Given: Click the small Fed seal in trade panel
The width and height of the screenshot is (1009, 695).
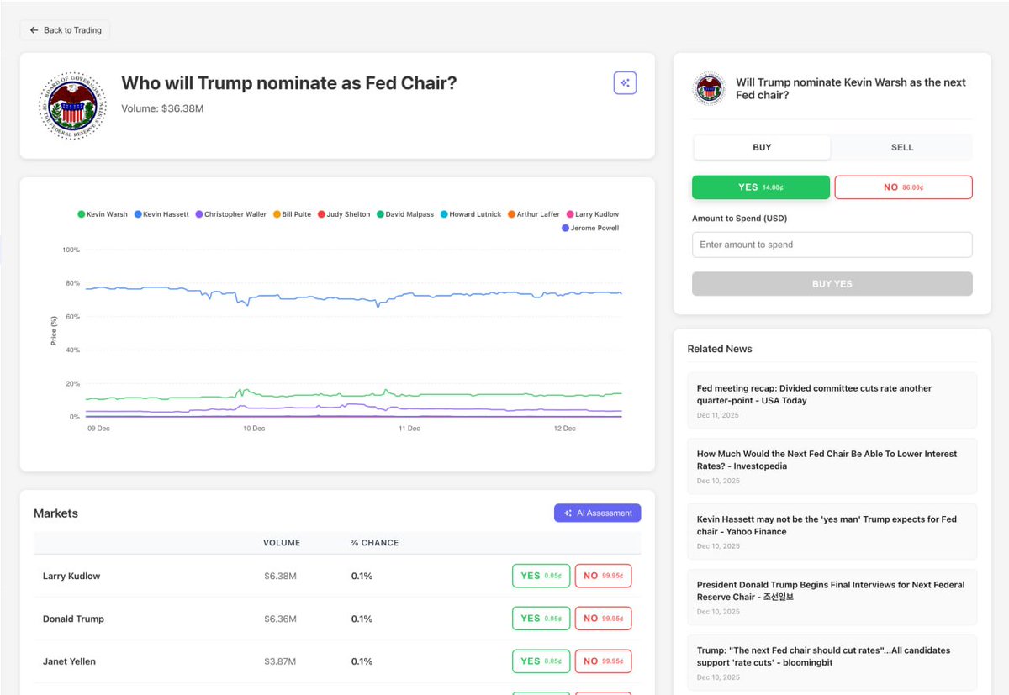Looking at the screenshot, I should [710, 88].
